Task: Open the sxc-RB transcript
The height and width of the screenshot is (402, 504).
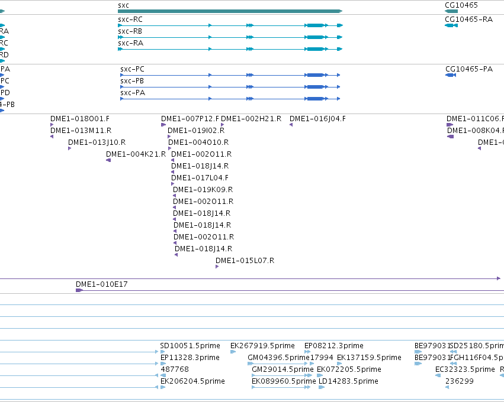Action: [x=230, y=37]
